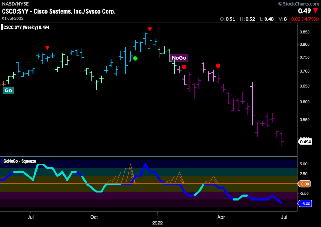Image resolution: width=321 pixels, height=227 pixels.
Task: Click the Jul axis label that follows Apr
Action: (x=284, y=217)
